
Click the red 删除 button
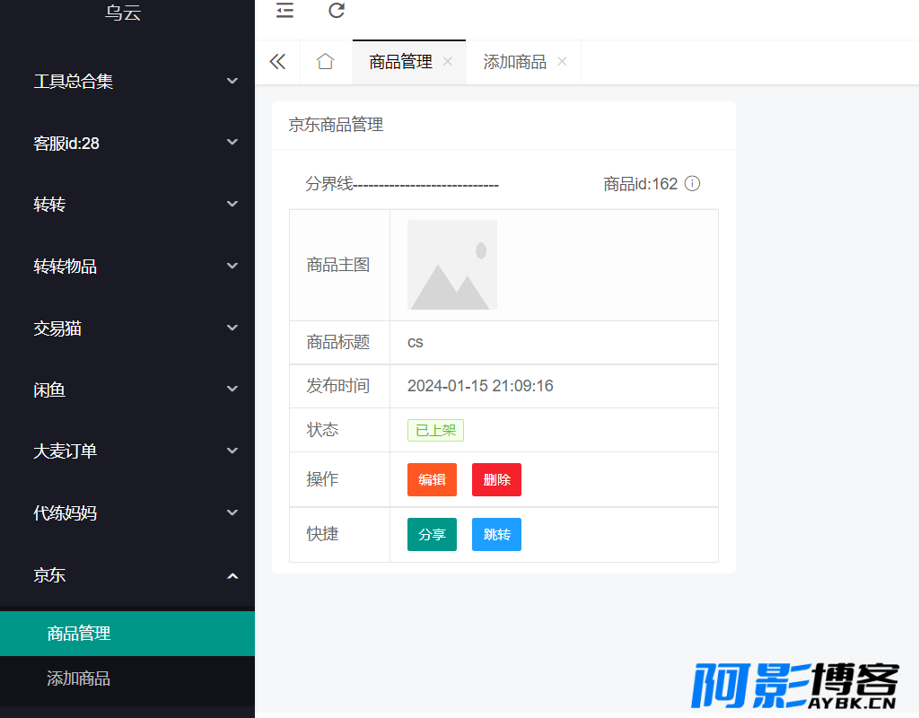(x=496, y=479)
